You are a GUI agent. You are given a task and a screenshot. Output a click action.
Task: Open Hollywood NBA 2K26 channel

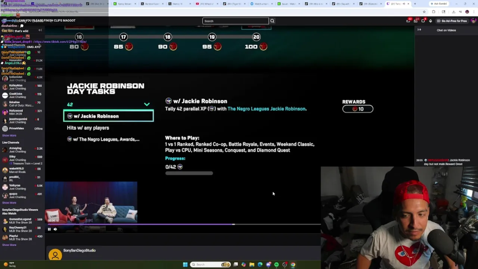22,112
